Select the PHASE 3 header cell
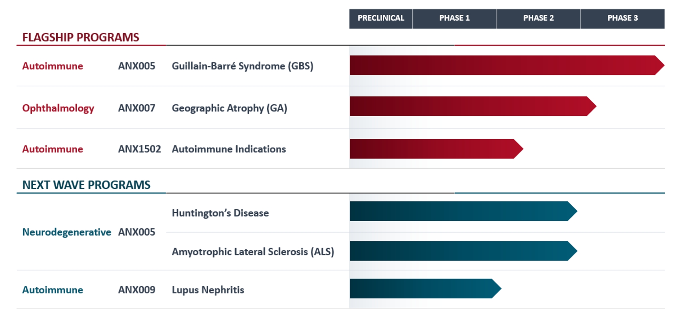687x322 pixels. click(x=622, y=18)
